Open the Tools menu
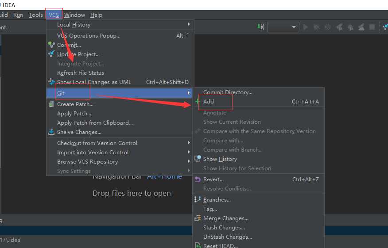The height and width of the screenshot is (248, 388). coord(35,15)
